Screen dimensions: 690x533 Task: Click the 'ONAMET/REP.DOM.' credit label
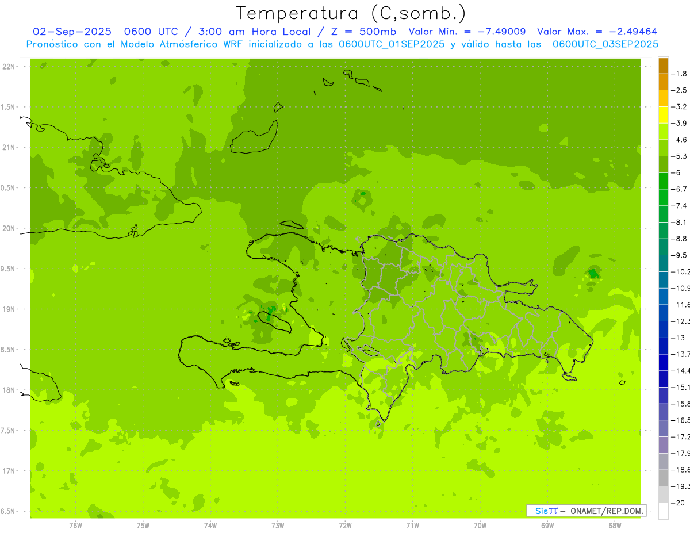click(x=607, y=511)
